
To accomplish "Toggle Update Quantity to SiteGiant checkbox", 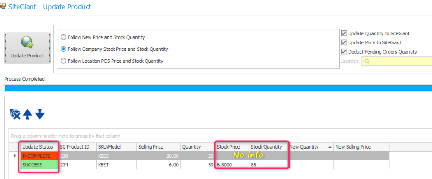I will click(344, 33).
